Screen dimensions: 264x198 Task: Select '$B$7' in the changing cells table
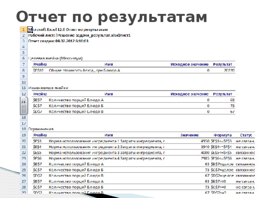pyautogui.click(x=38, y=100)
